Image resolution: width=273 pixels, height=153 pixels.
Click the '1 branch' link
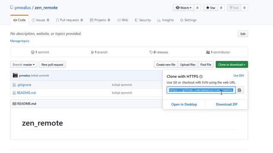tap(99, 52)
